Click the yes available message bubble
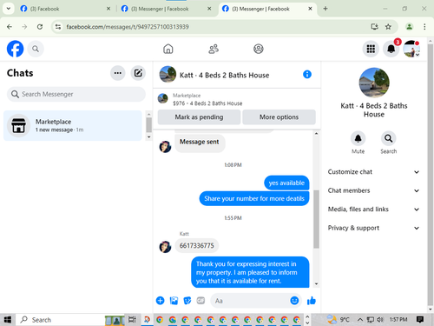This screenshot has width=434, height=326. (x=286, y=183)
